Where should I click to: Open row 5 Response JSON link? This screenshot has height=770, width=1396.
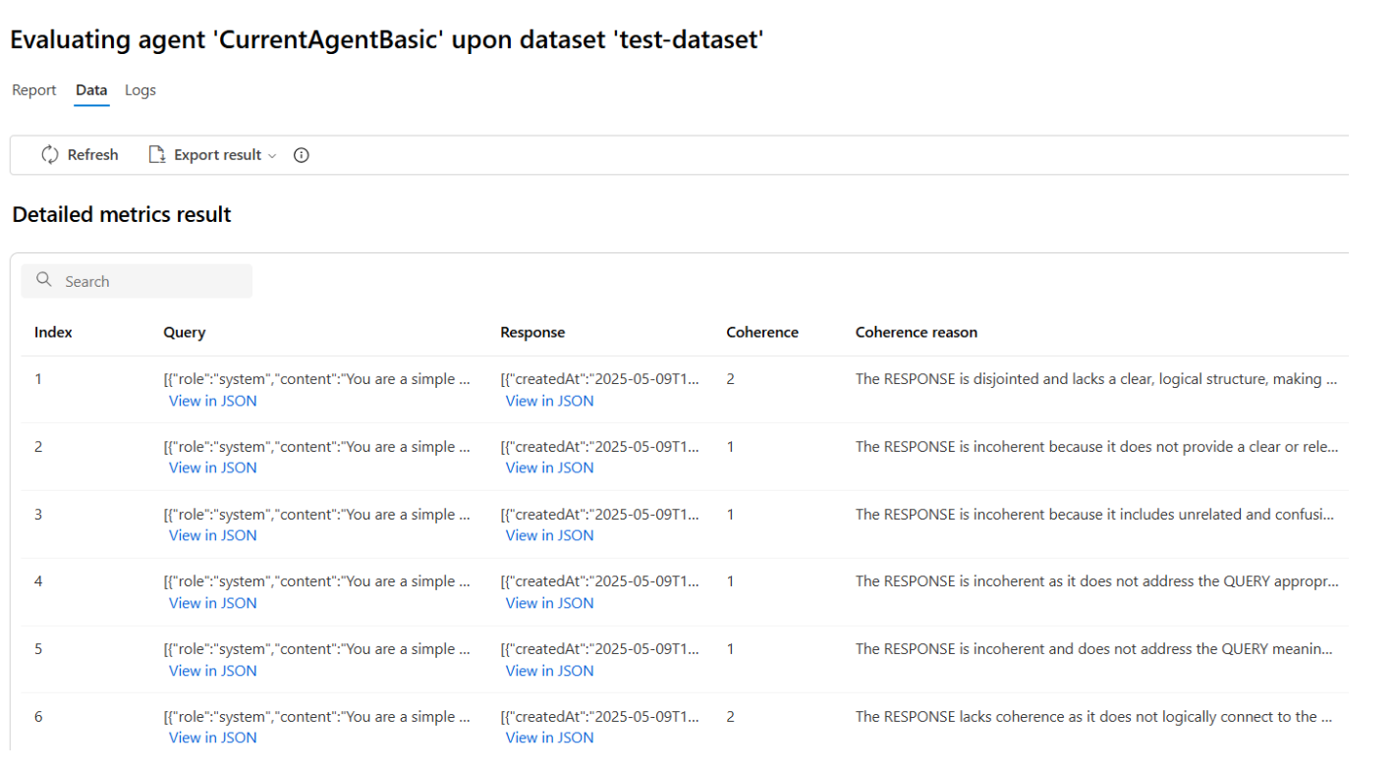point(550,671)
